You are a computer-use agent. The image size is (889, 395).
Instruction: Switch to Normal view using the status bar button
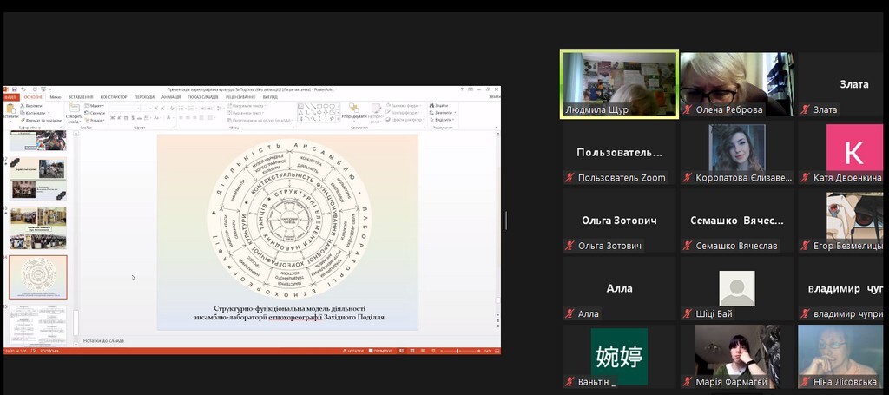coord(401,351)
